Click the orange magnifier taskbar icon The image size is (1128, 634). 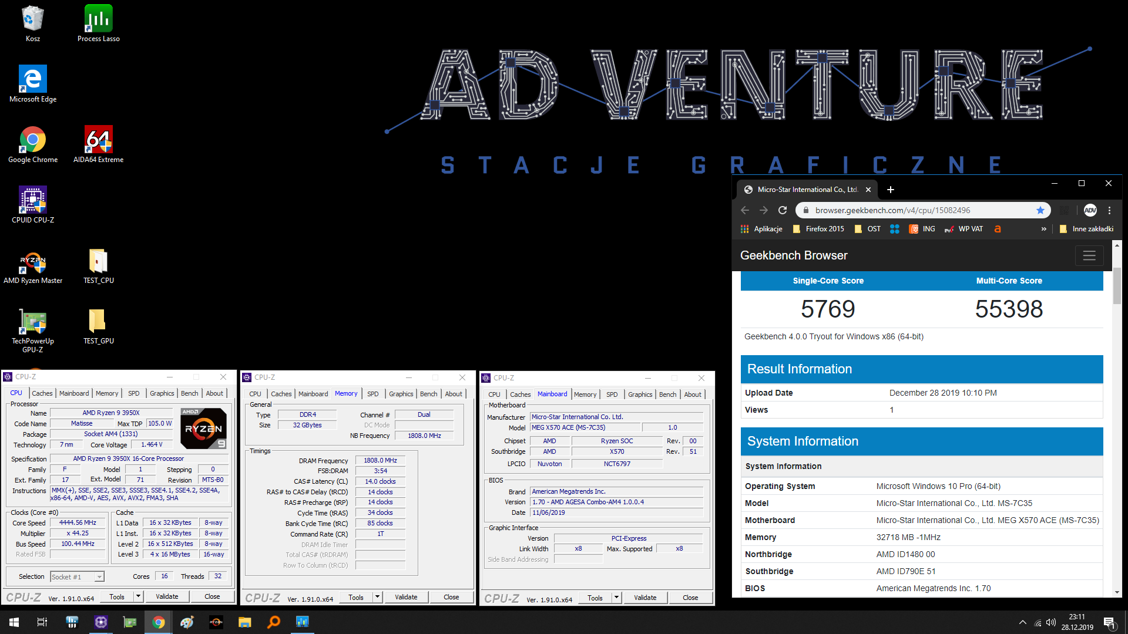[274, 622]
